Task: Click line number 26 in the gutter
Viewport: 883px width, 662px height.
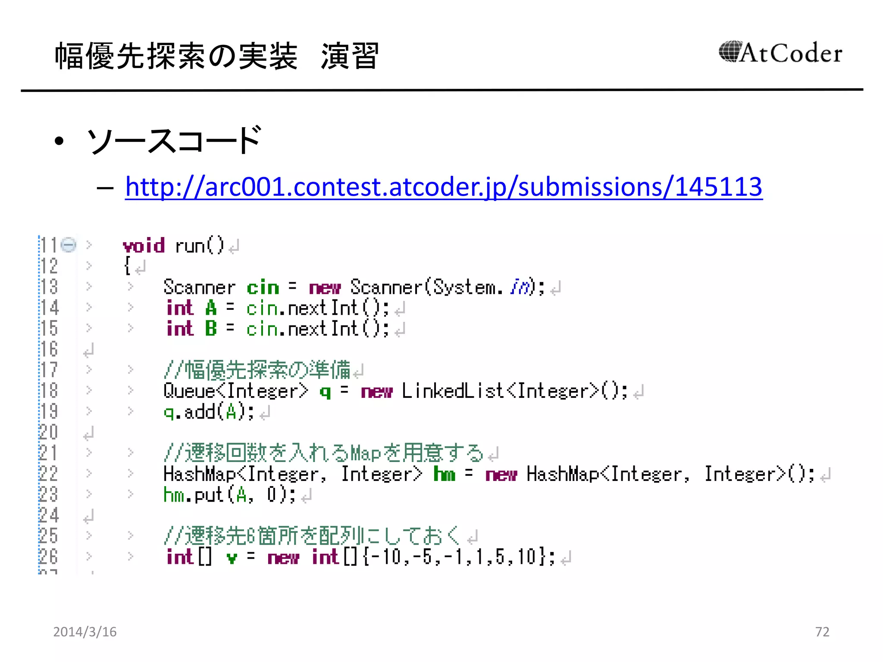Action: pyautogui.click(x=49, y=556)
